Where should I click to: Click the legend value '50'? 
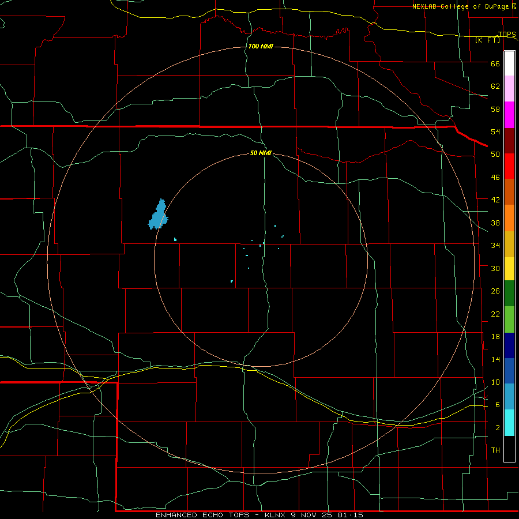tap(495, 155)
